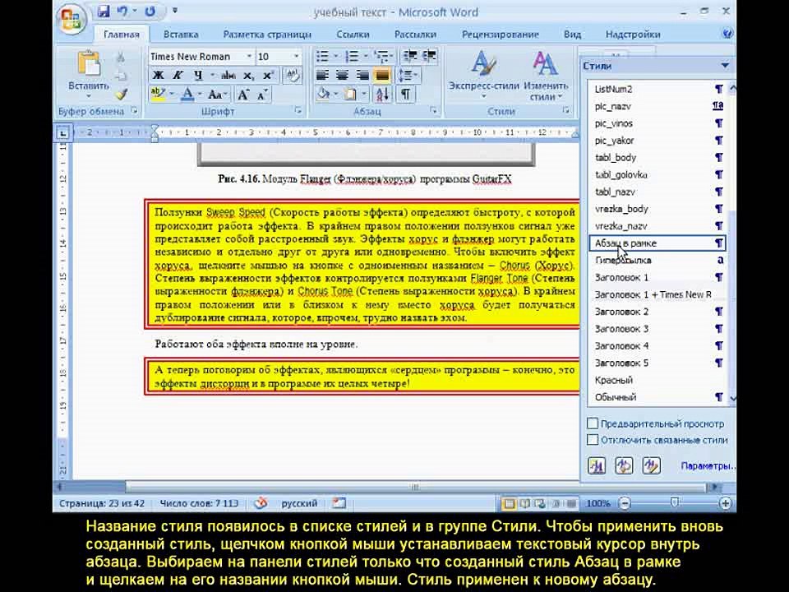The width and height of the screenshot is (789, 592).
Task: Customize Quick Access Toolbar dropdown
Action: click(175, 11)
